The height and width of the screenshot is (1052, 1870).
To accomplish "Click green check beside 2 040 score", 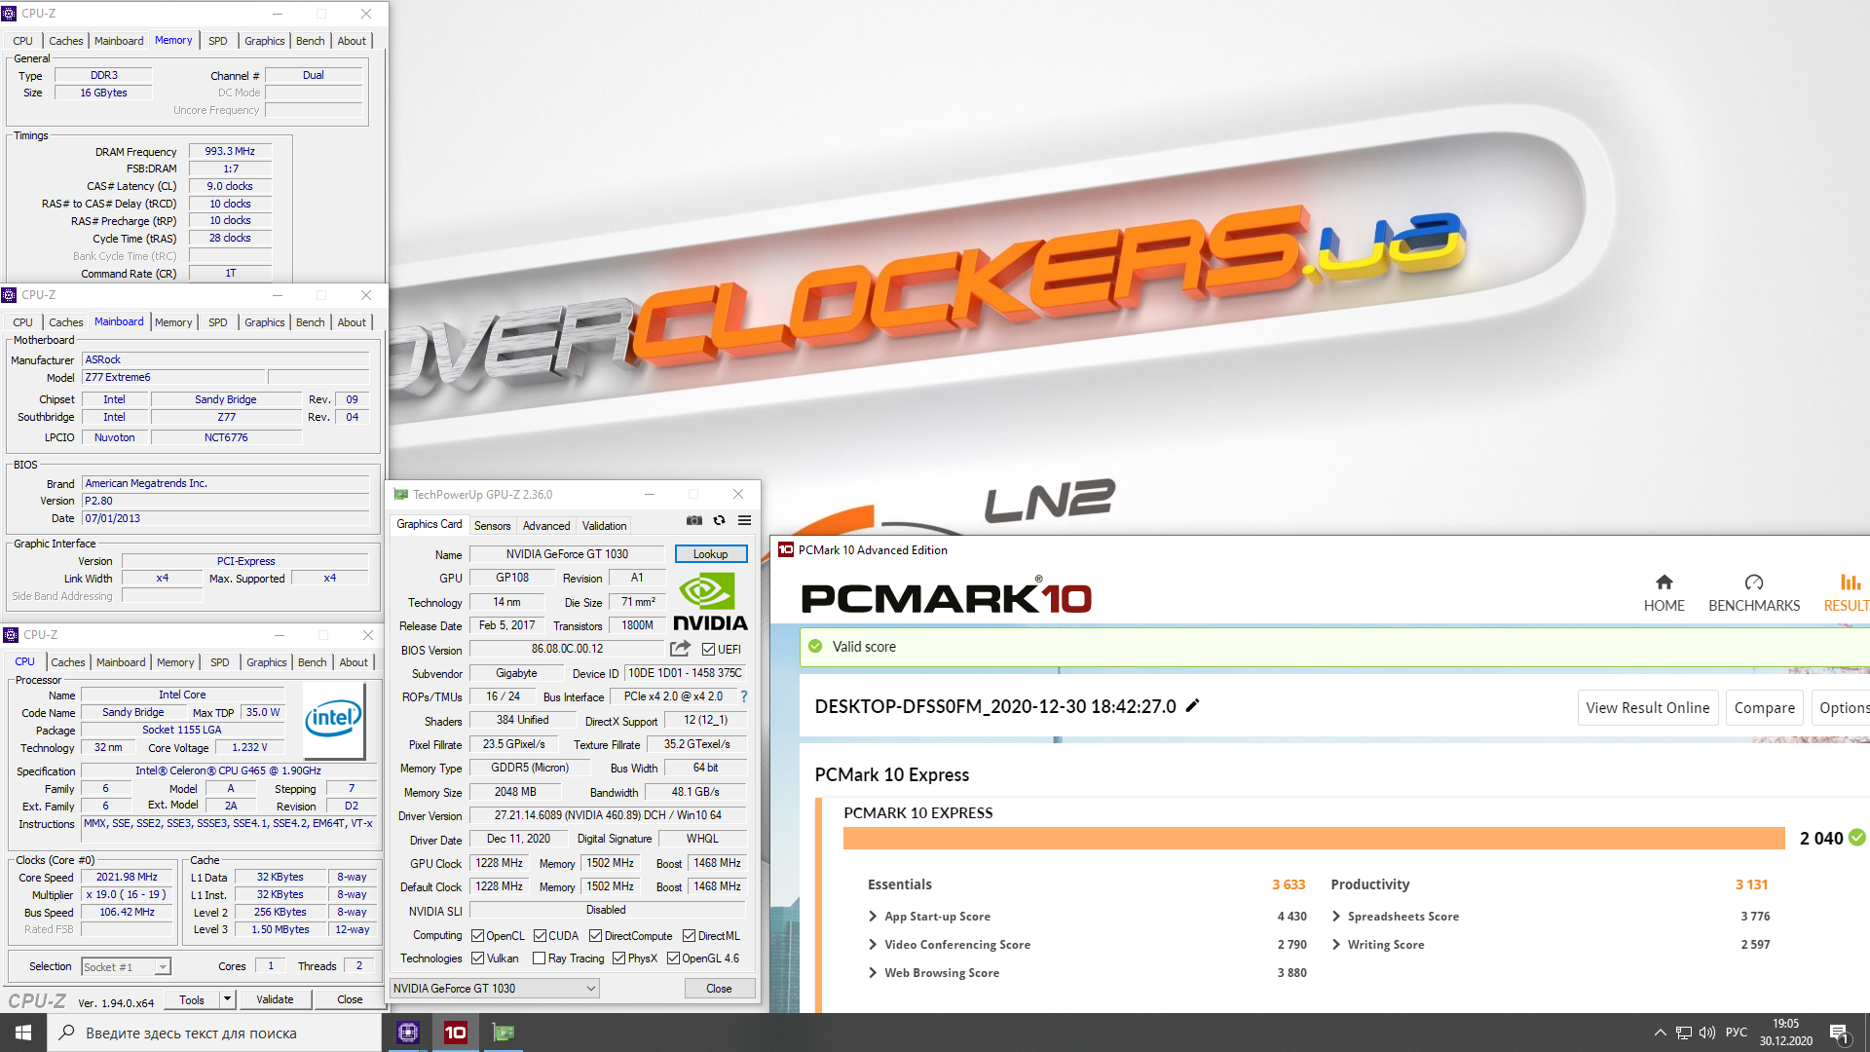I will click(x=1856, y=838).
